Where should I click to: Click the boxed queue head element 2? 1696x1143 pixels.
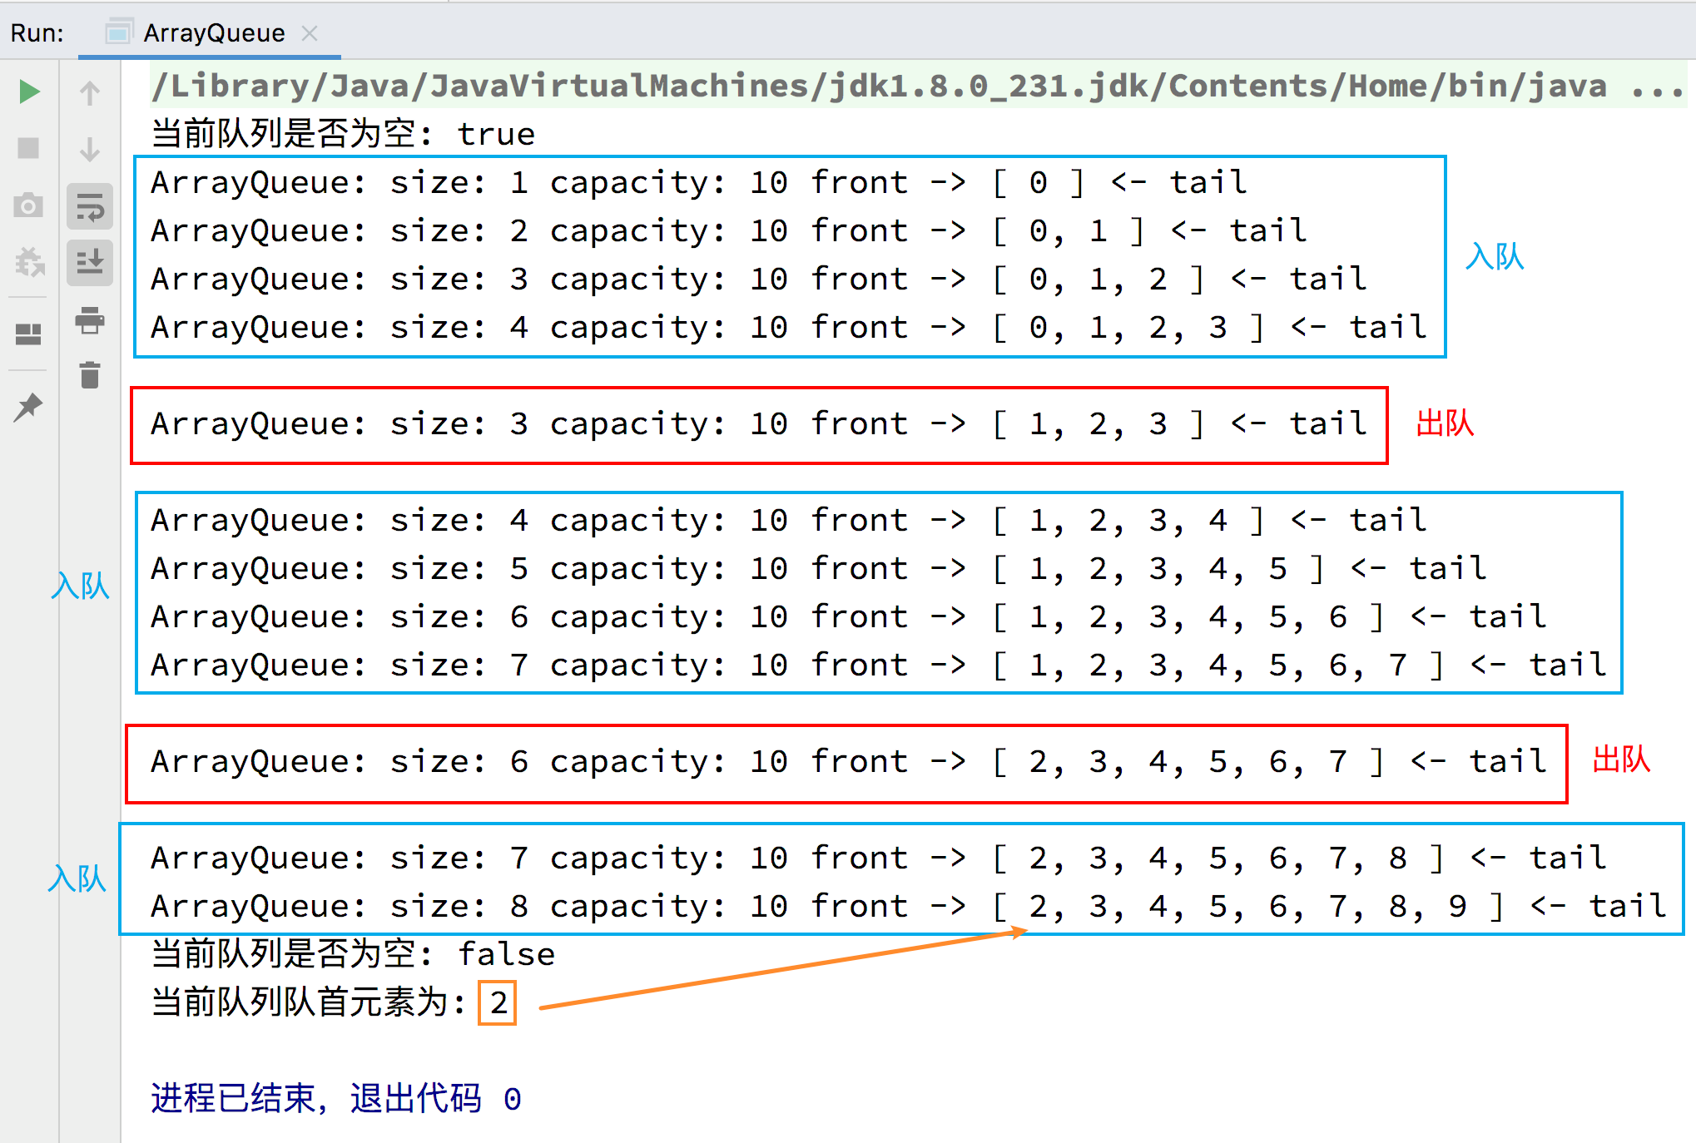click(498, 1002)
